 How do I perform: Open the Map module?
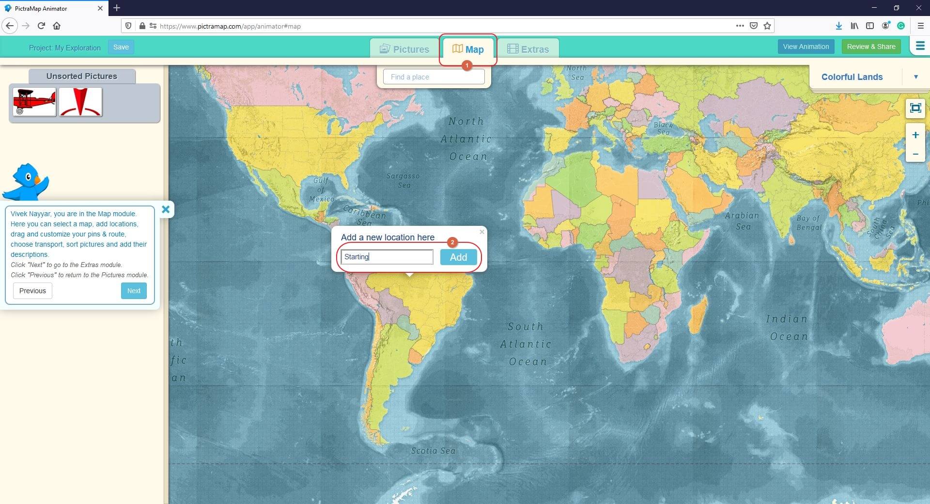pos(467,49)
